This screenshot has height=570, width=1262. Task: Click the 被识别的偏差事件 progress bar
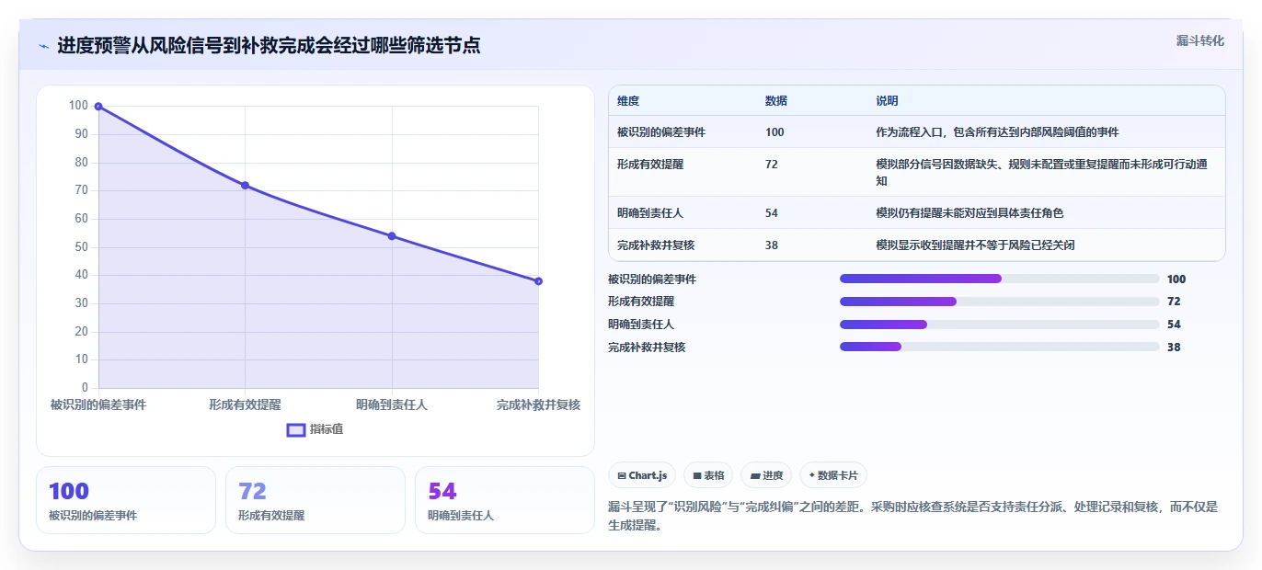click(999, 279)
